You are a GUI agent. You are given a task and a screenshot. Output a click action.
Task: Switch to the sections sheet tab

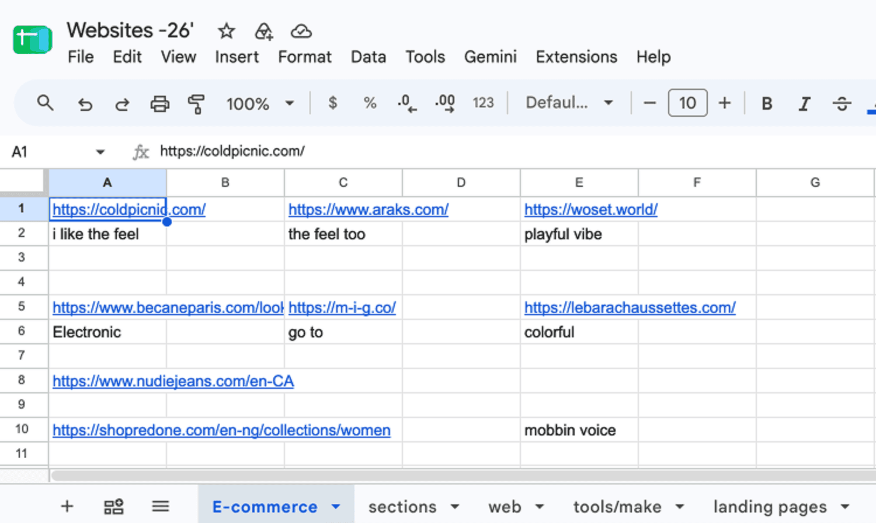pos(402,507)
